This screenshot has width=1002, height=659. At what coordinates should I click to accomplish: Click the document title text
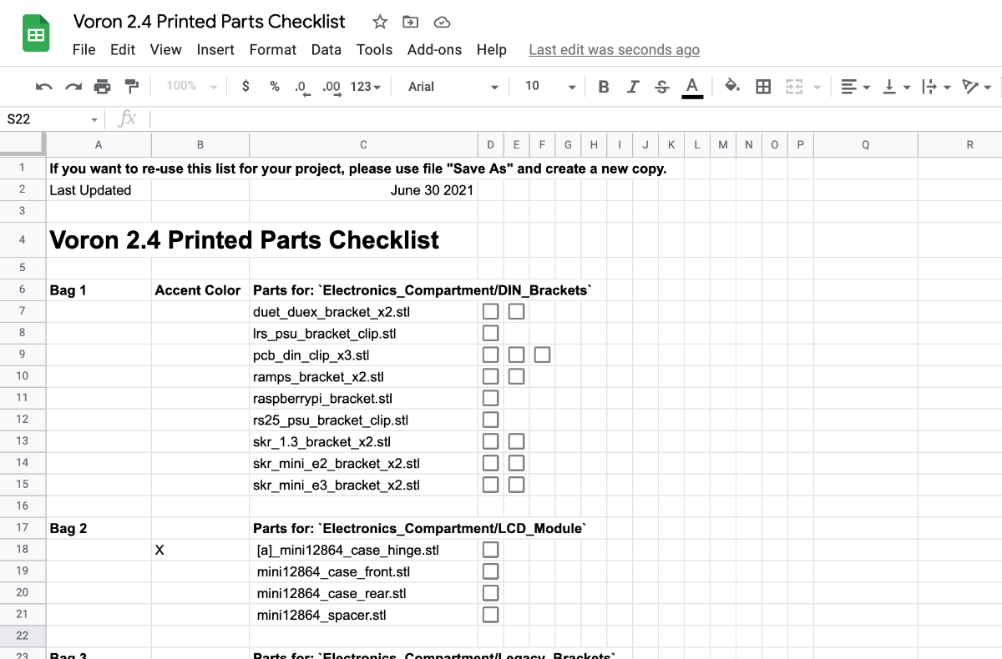pyautogui.click(x=210, y=22)
